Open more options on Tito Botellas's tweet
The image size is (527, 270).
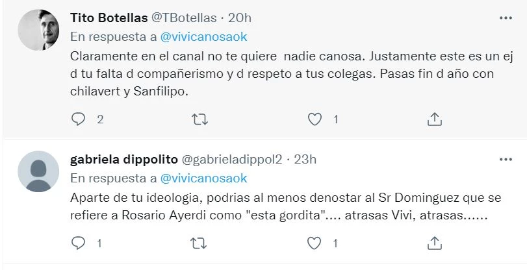tap(505, 17)
